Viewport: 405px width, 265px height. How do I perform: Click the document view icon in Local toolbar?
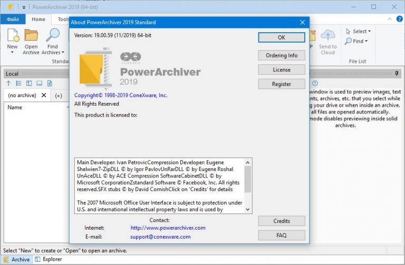pyautogui.click(x=50, y=83)
